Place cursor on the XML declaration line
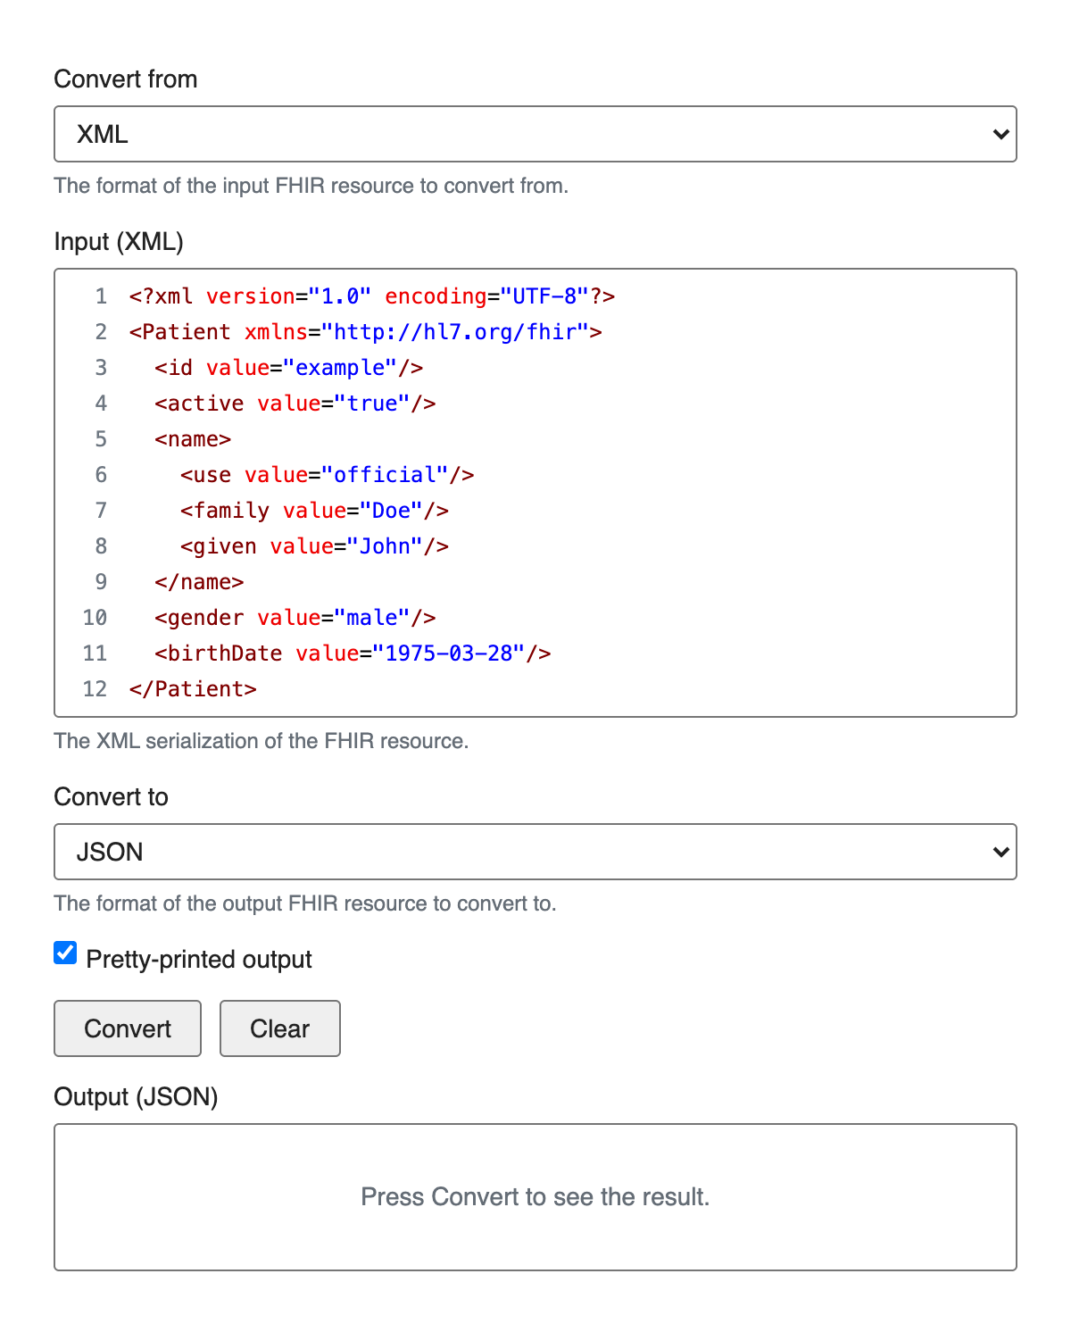Image resolution: width=1071 pixels, height=1332 pixels. pos(371,296)
